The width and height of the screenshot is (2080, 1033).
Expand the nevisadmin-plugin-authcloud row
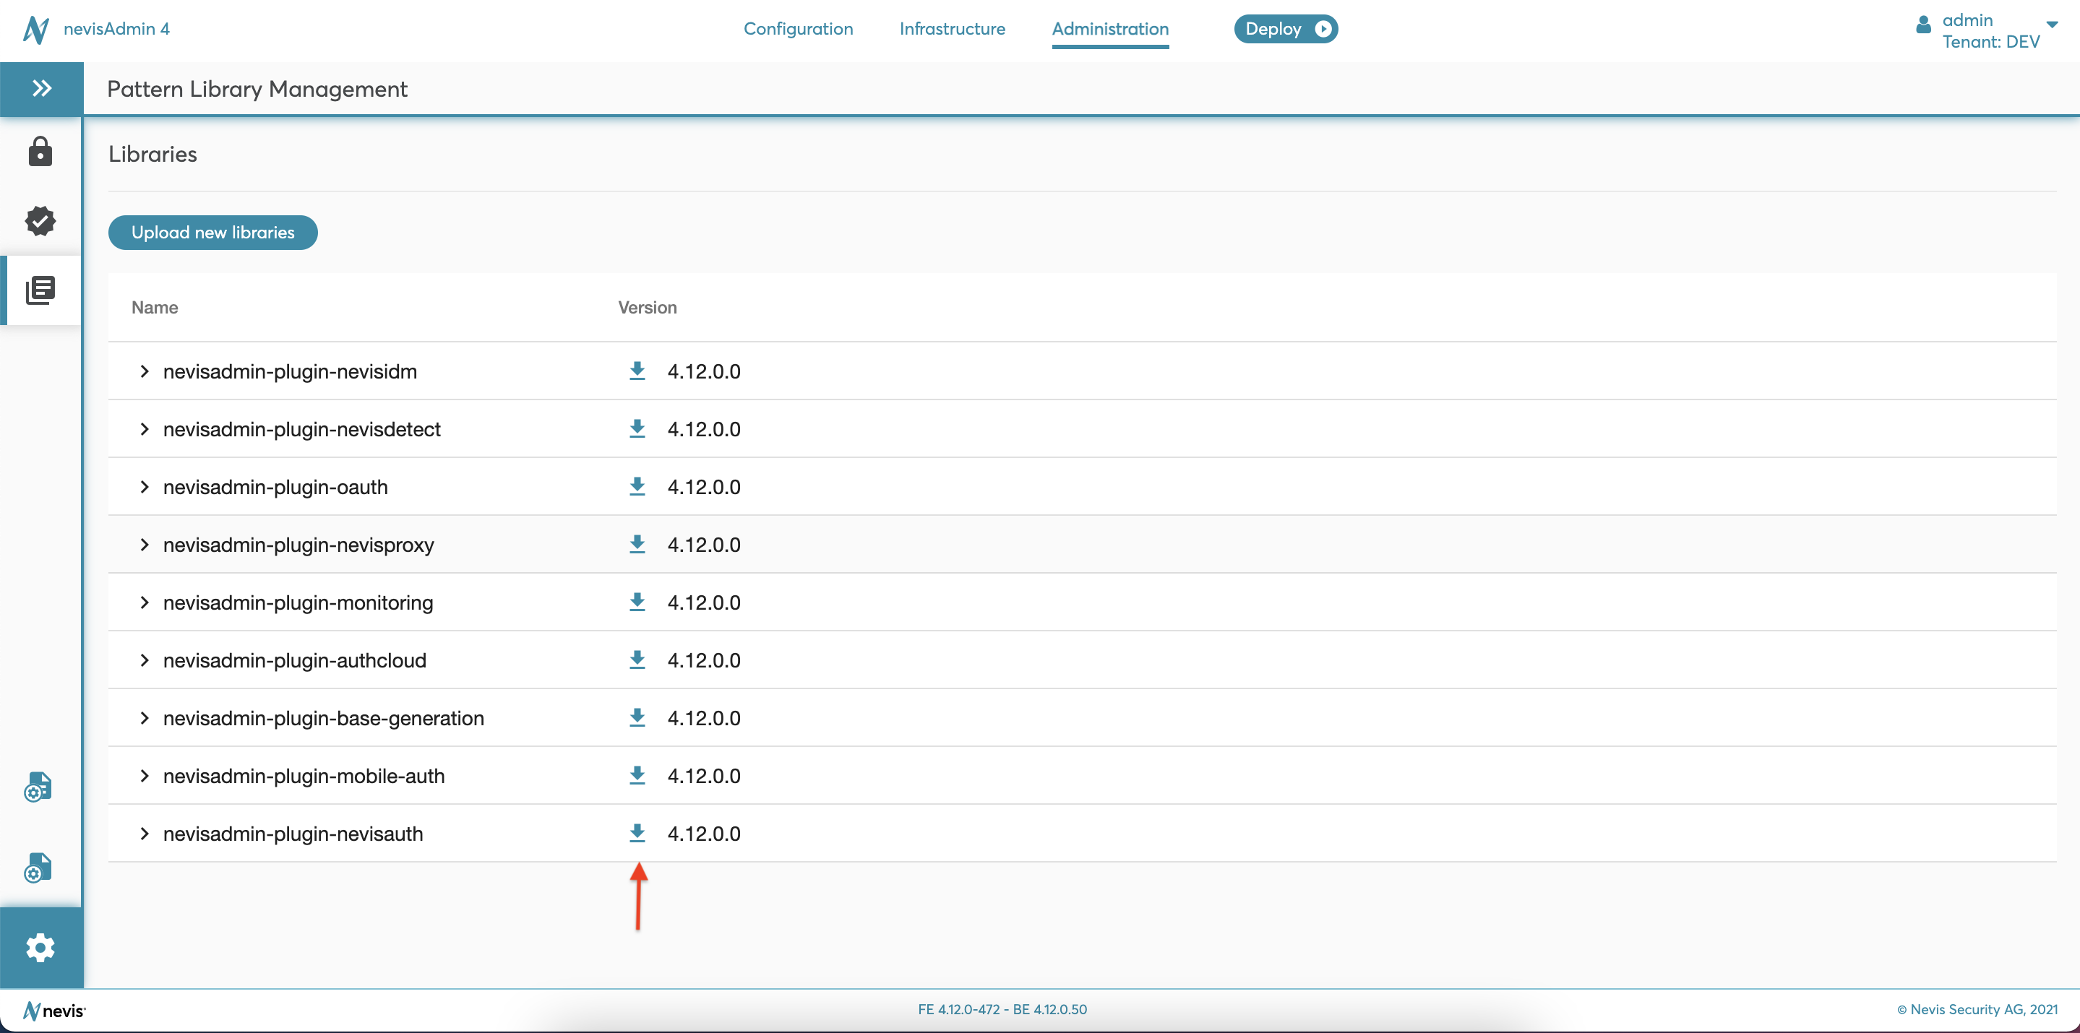click(145, 660)
